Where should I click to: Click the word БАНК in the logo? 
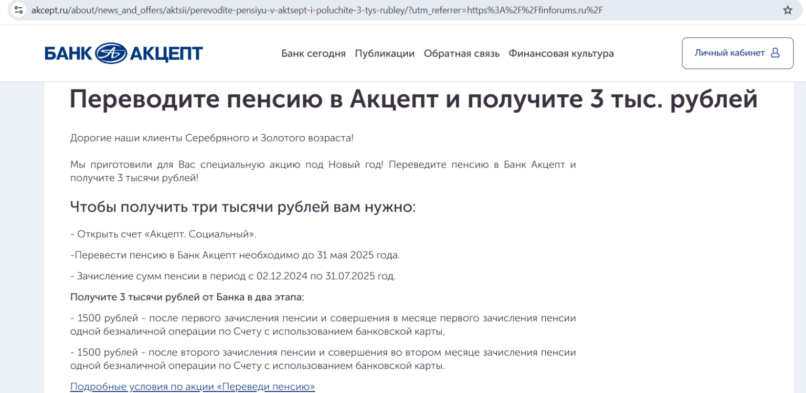tap(68, 53)
